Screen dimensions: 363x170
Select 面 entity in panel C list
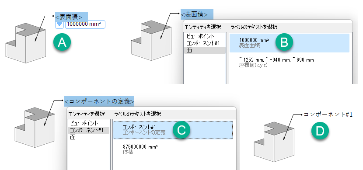73,137
